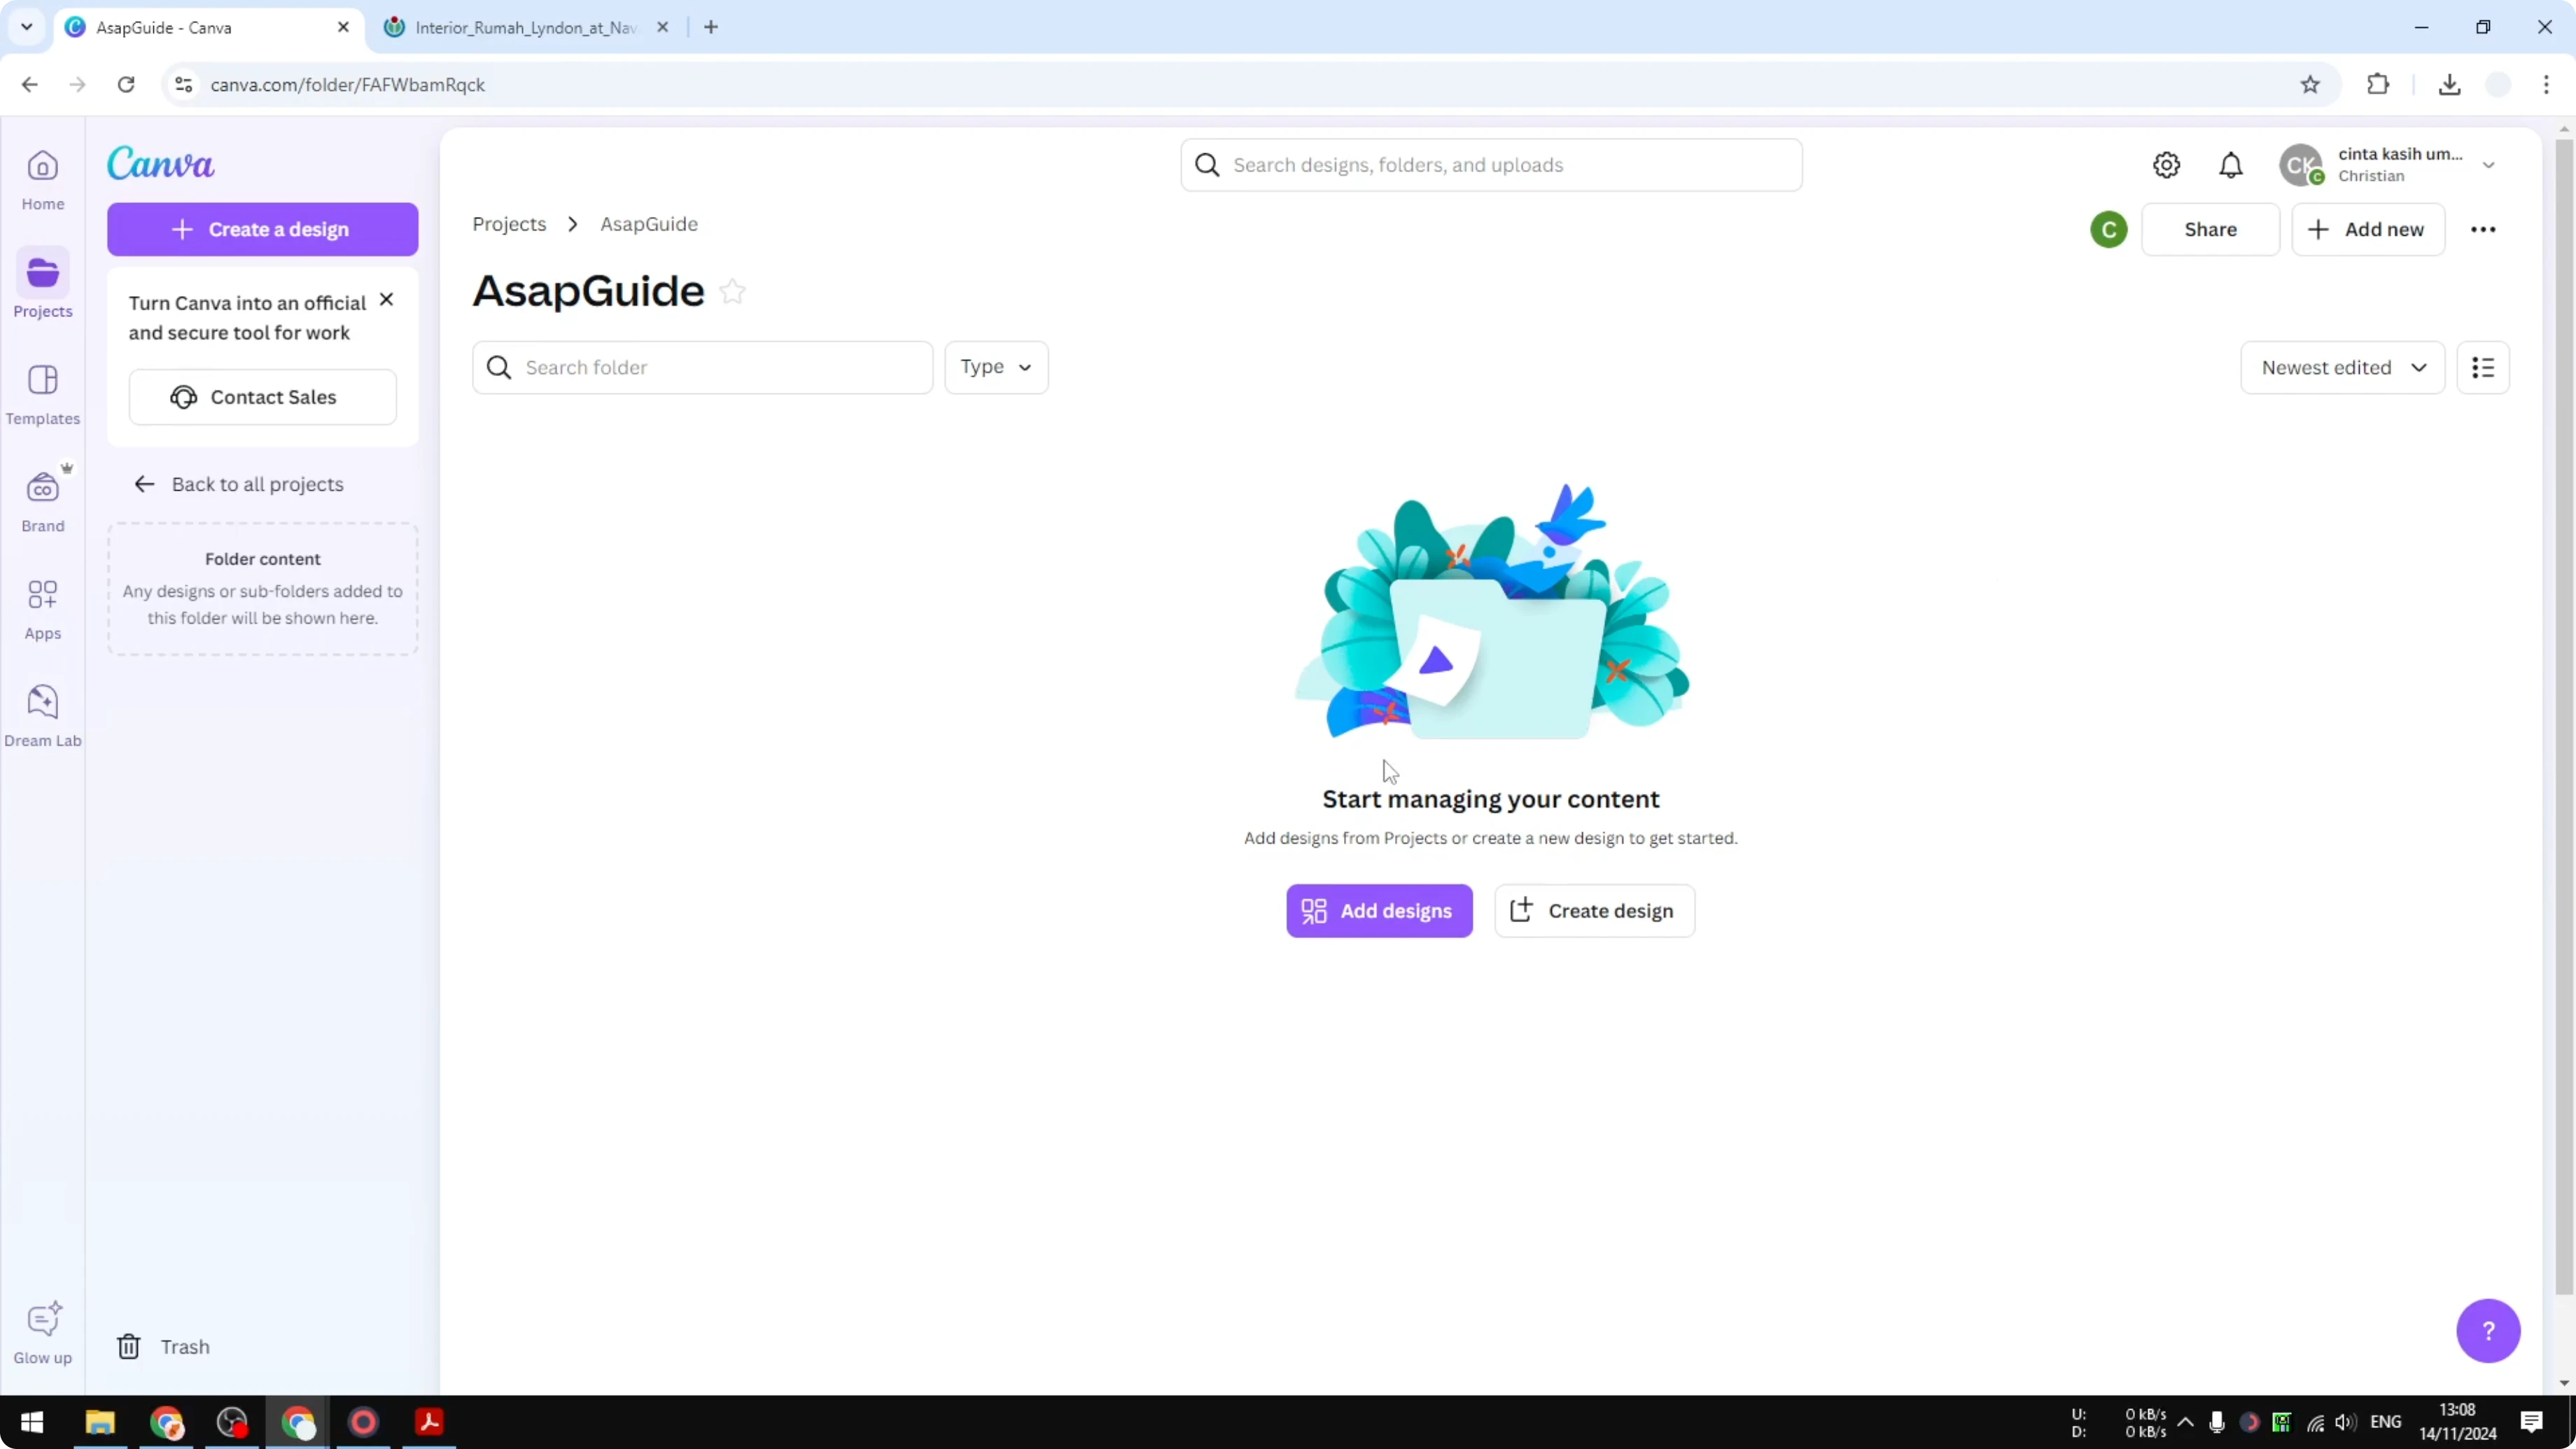Expand the account menu chevron
Viewport: 2576px width, 1449px height.
coord(2489,164)
